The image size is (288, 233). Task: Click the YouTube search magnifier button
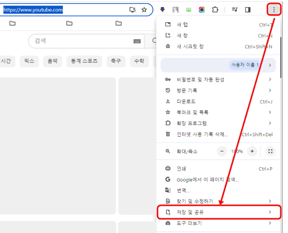tap(151, 41)
